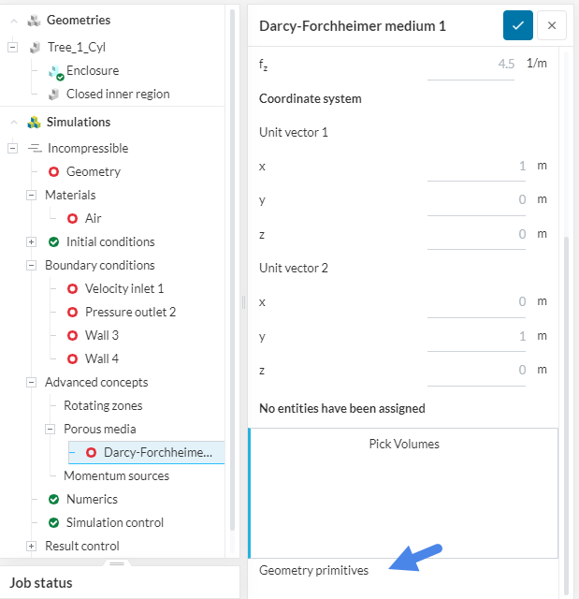Click the Simulations section icon
This screenshot has width=579, height=599.
pyautogui.click(x=34, y=123)
